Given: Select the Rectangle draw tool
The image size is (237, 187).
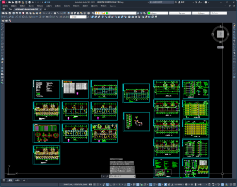Looking at the screenshot, I should click(2, 38).
